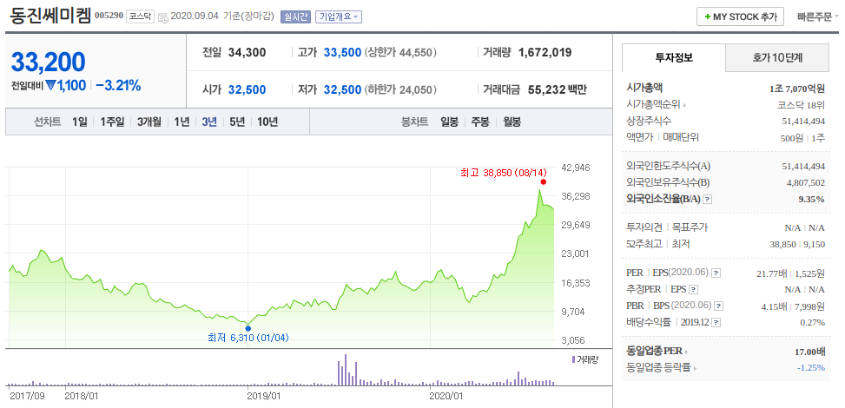The image size is (845, 408).
Task: Click the 빠른주문 button
Action: click(817, 16)
